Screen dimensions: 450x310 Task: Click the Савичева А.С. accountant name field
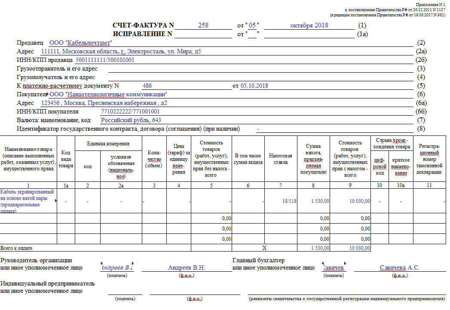400,267
